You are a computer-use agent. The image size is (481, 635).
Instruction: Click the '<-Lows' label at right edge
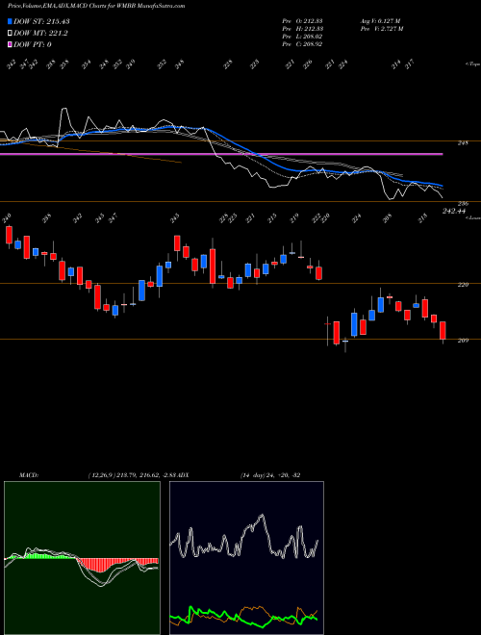[472, 217]
